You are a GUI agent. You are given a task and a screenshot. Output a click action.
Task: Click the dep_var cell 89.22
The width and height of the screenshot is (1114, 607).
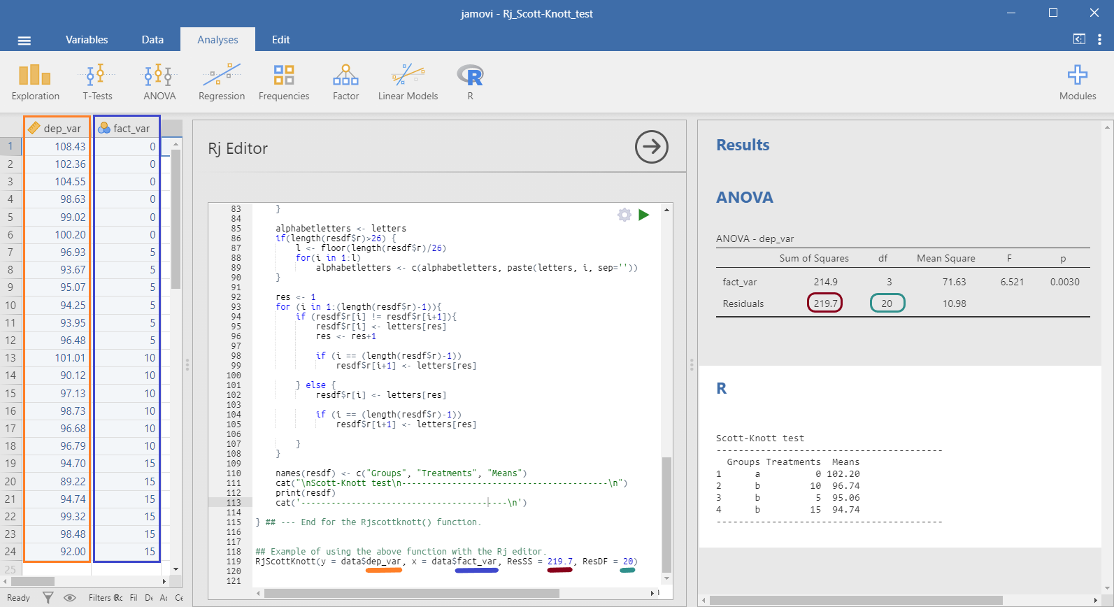coord(57,481)
